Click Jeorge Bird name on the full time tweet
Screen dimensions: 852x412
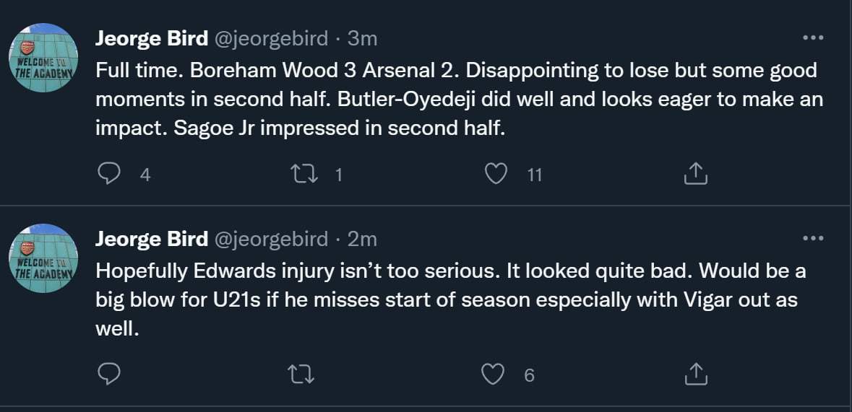(151, 38)
